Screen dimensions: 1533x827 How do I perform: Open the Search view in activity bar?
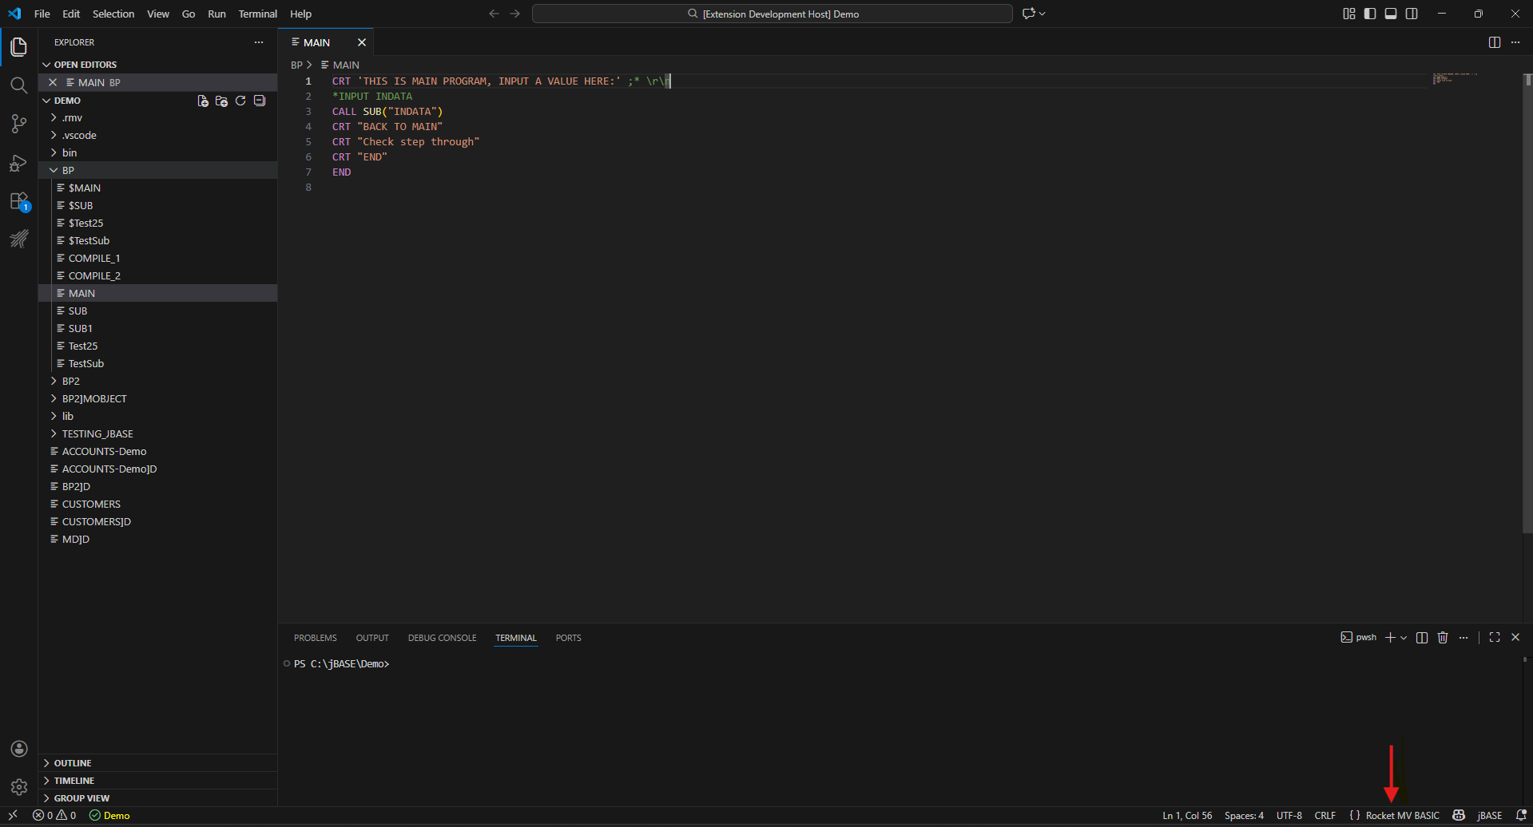coord(18,85)
